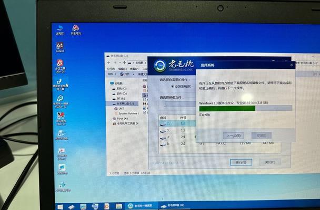Select the 安装系统(R) radio button

pyautogui.click(x=181, y=86)
